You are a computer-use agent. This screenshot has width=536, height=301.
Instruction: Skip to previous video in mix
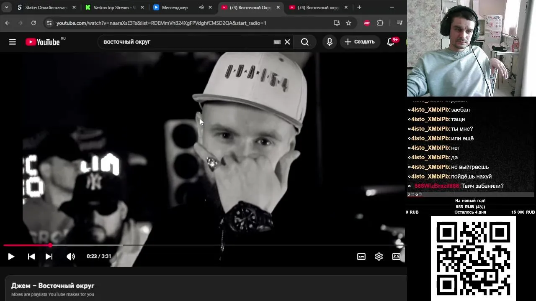coord(31,256)
